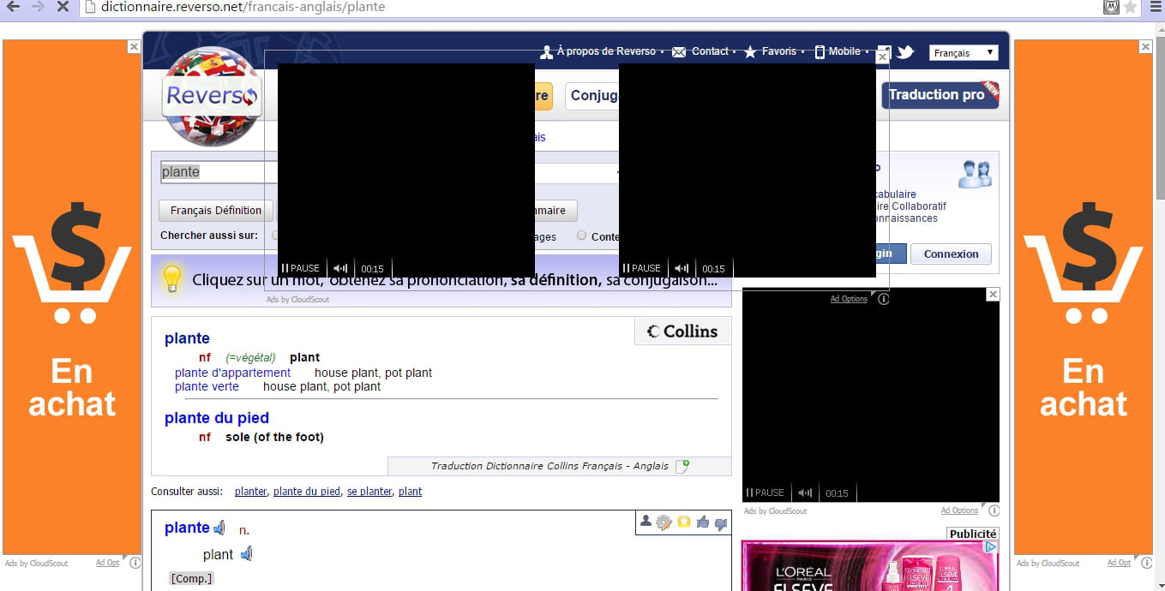
Task: Pause the sidebar video ad
Action: coord(766,493)
